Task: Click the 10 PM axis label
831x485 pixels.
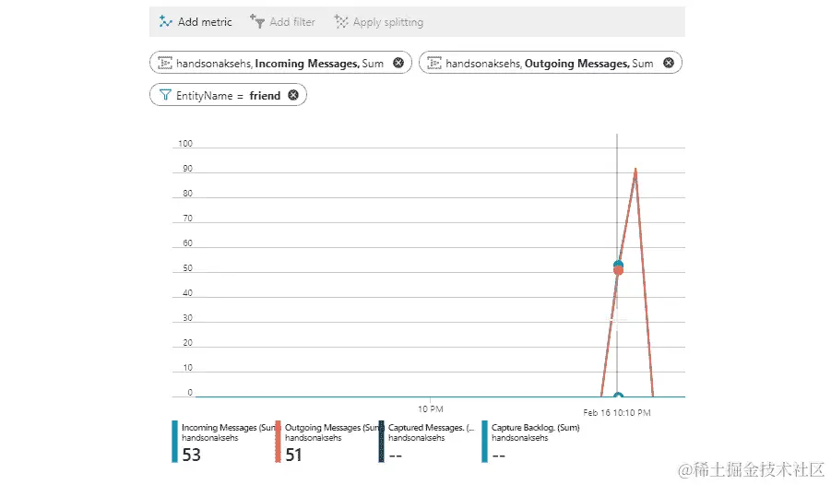Action: (431, 408)
